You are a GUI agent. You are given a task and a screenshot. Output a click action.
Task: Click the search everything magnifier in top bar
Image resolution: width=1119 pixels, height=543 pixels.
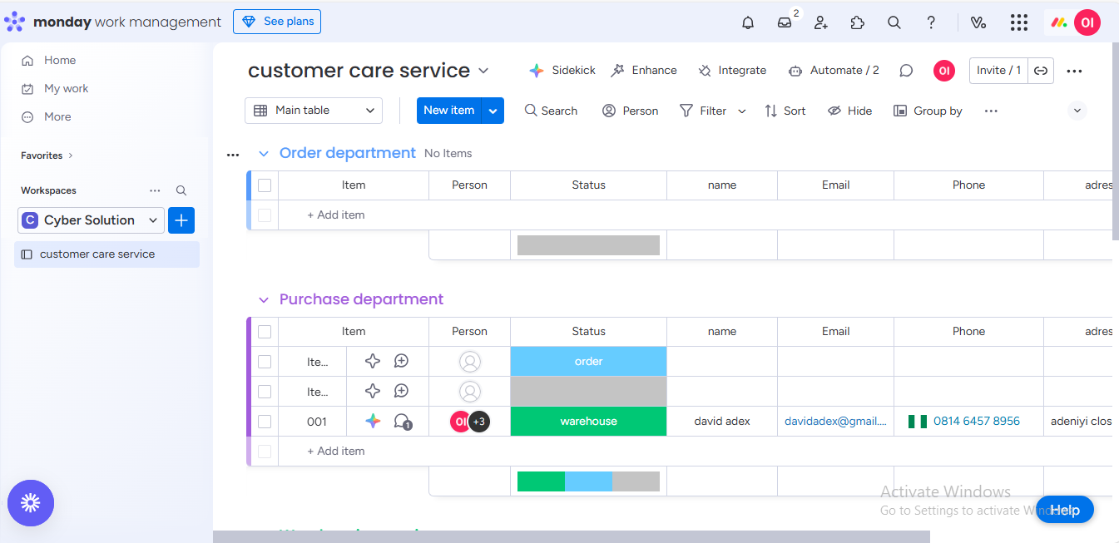[x=894, y=22]
